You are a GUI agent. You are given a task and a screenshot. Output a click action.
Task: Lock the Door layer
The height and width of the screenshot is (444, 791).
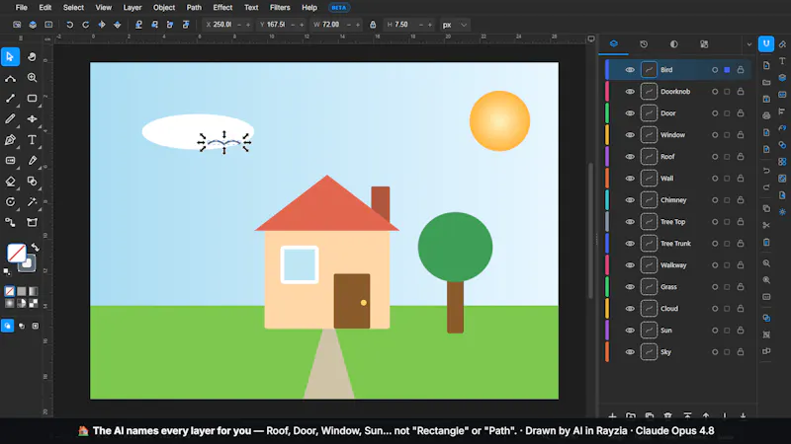[x=740, y=113]
